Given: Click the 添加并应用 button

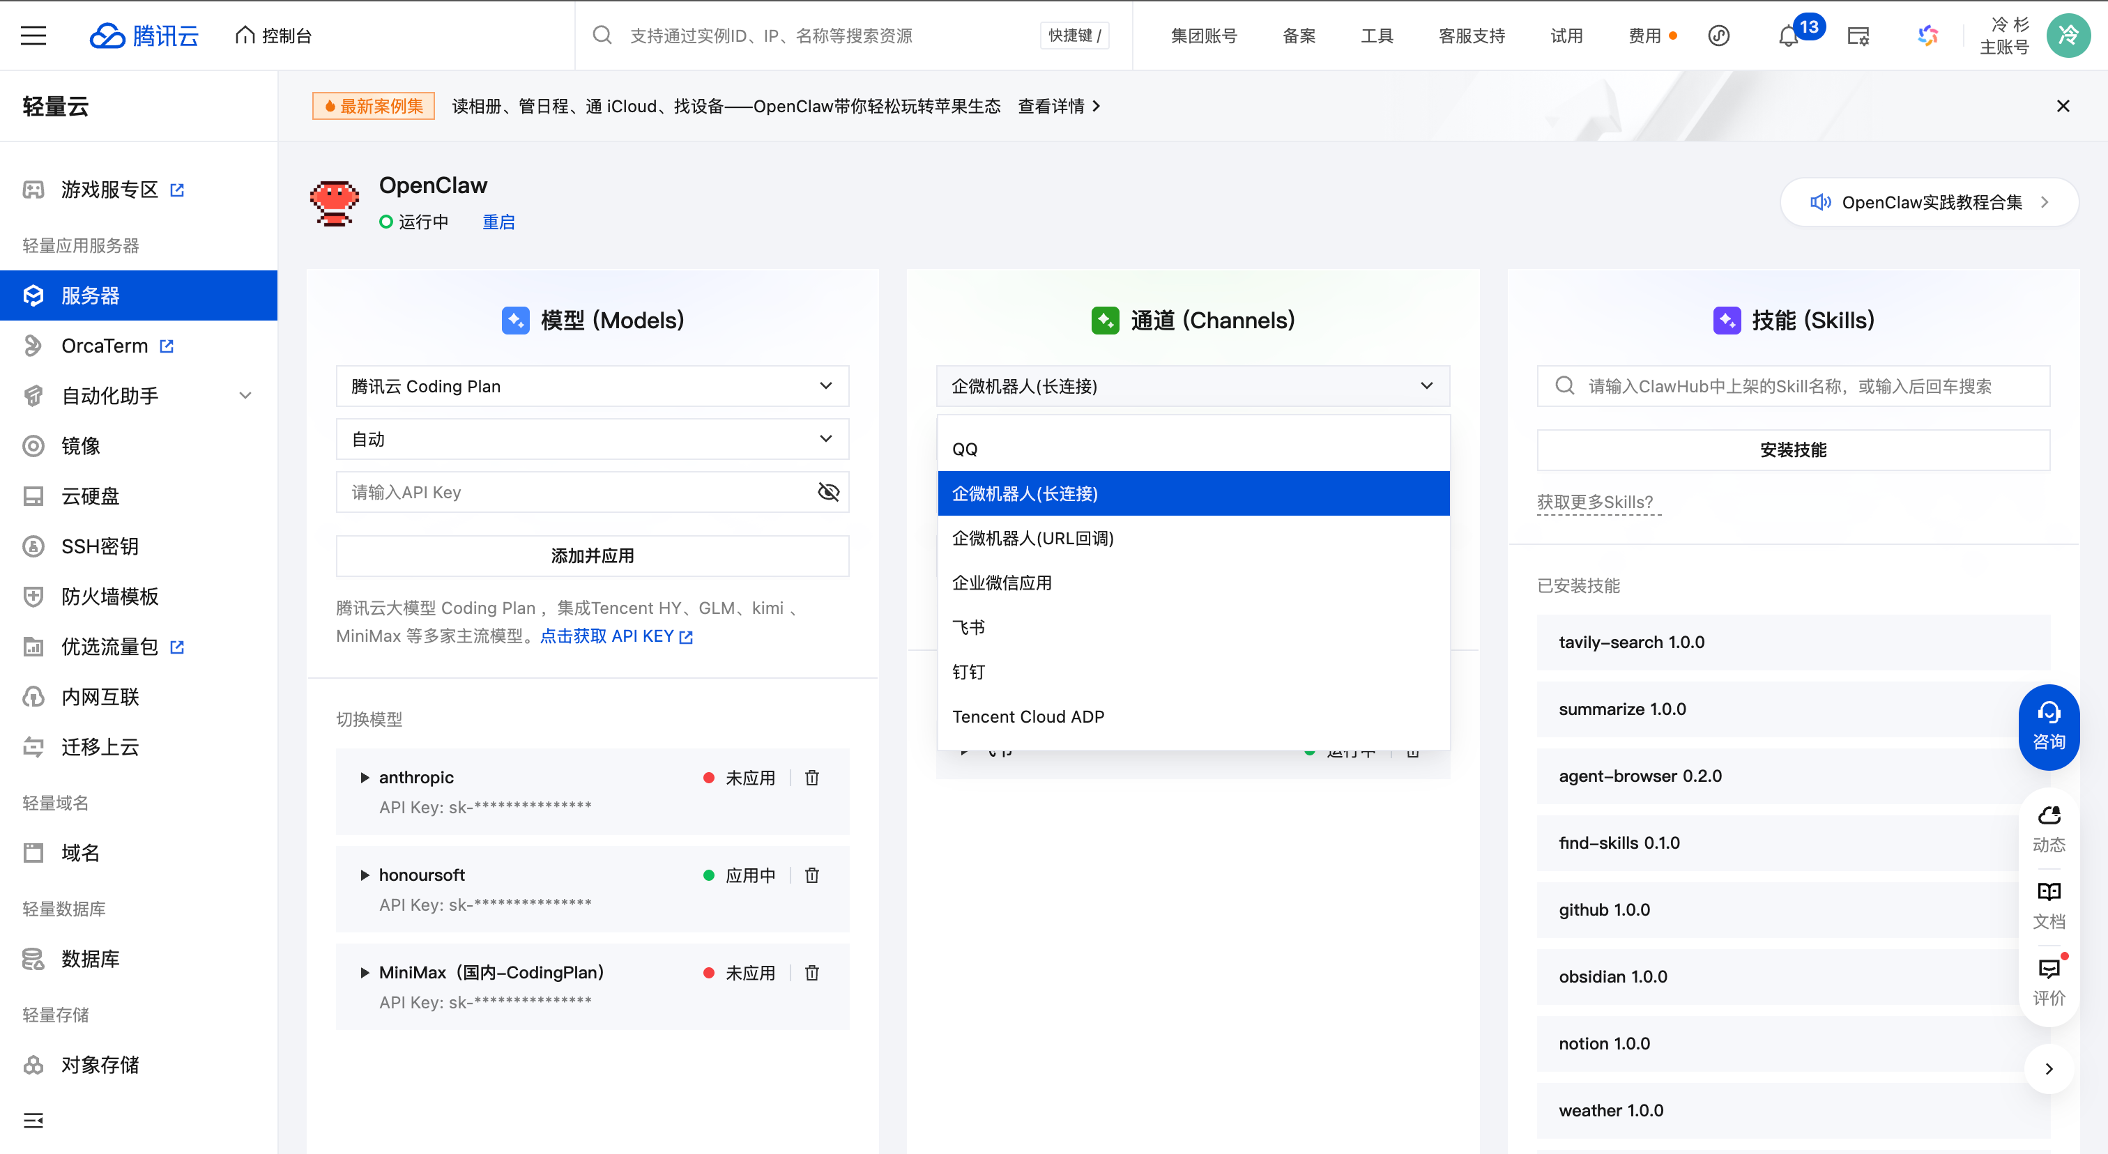Looking at the screenshot, I should pyautogui.click(x=593, y=555).
